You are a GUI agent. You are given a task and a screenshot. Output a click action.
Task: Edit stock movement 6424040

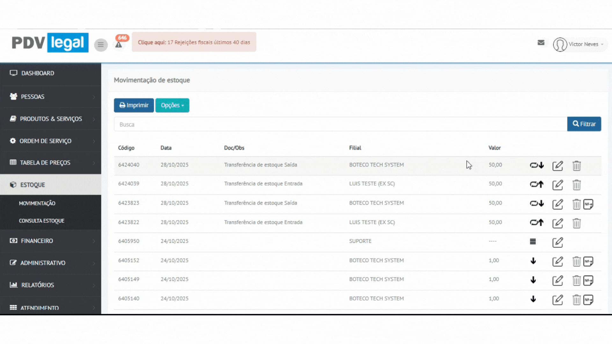point(557,166)
